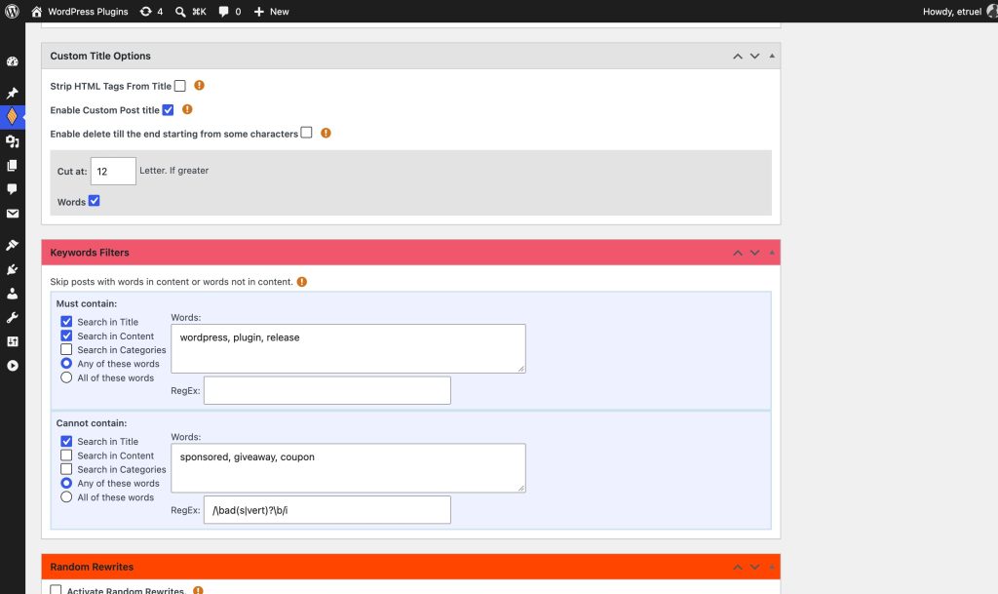Check Search in Categories under Cannot contain

66,469
